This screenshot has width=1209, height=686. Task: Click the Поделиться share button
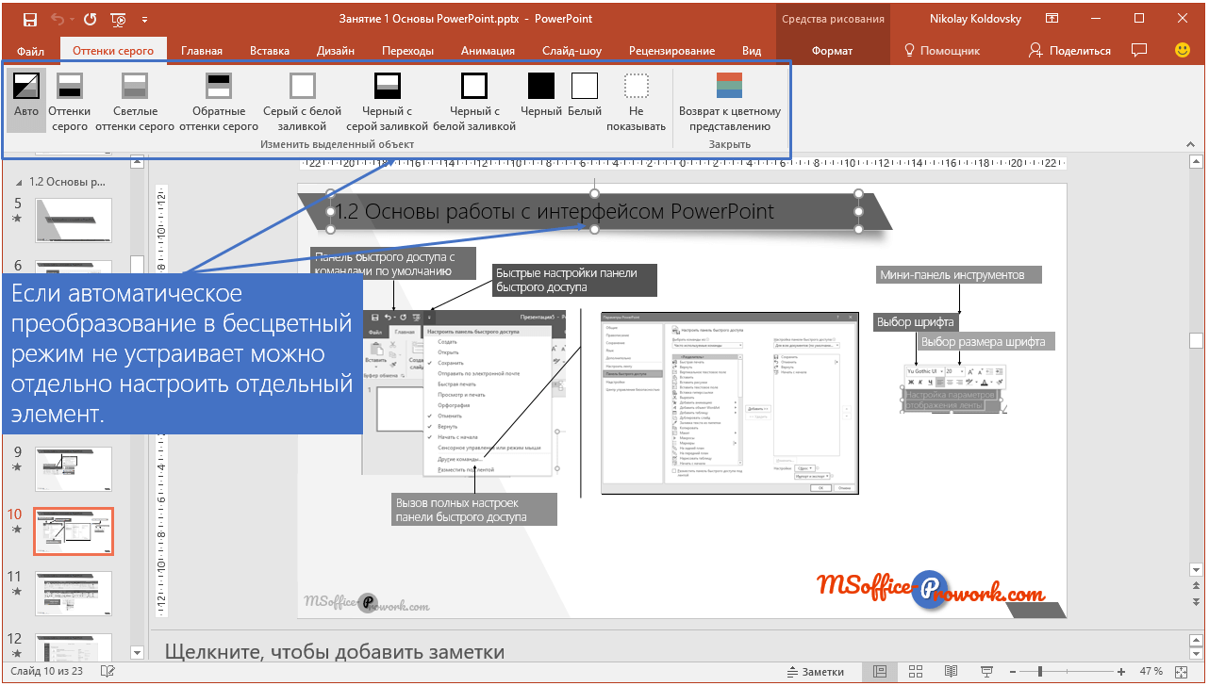(x=1070, y=51)
